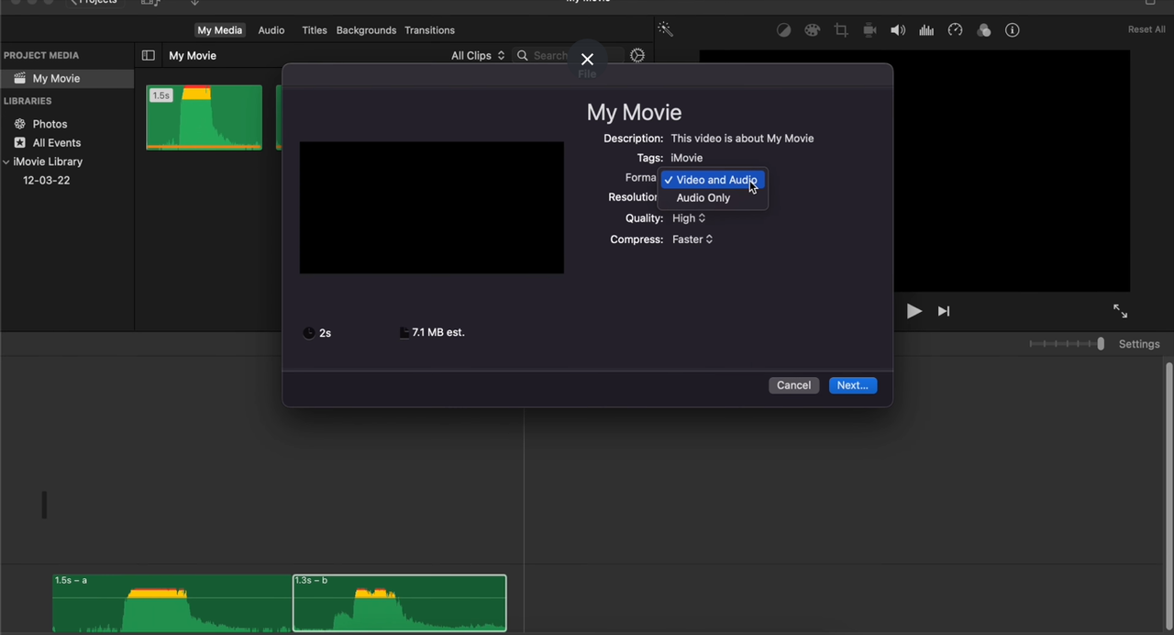Edit the Description text field
The width and height of the screenshot is (1174, 635).
coord(742,139)
